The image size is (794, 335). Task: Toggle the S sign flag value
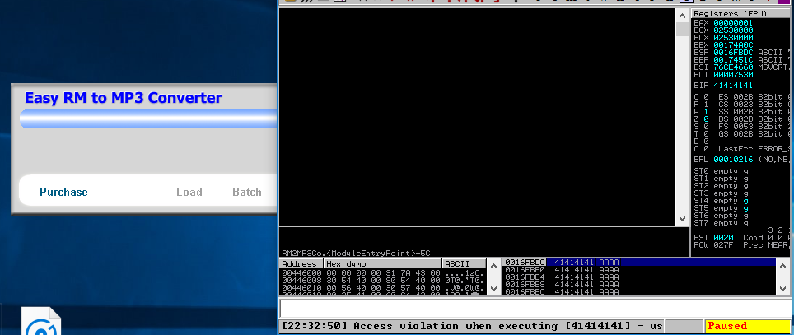[706, 127]
